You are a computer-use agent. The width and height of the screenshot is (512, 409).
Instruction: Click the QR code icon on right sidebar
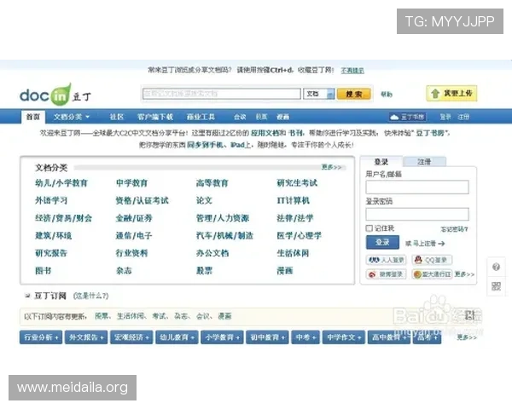496,286
